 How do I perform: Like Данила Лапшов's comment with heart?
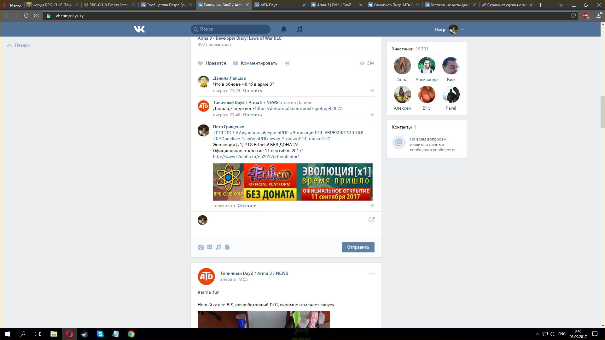click(x=372, y=91)
